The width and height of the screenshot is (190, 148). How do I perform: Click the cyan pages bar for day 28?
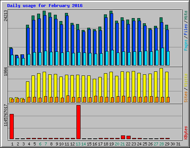click(x=163, y=57)
